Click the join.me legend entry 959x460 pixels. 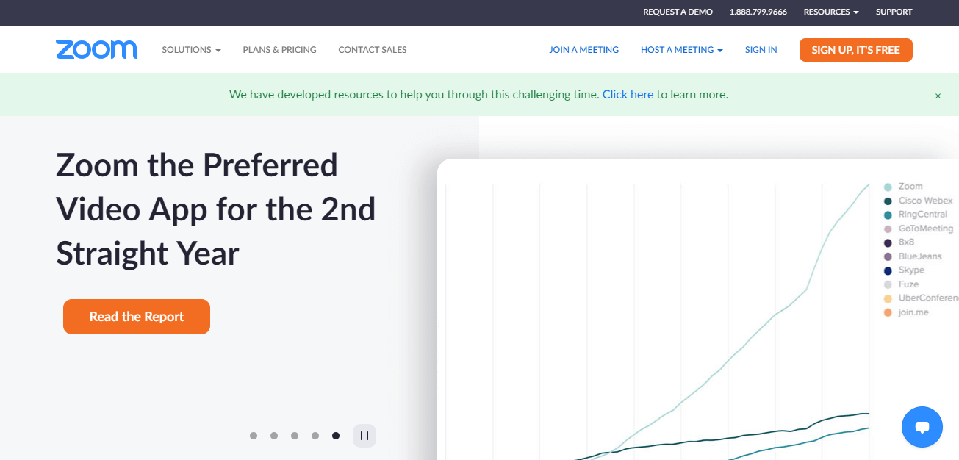coord(906,312)
